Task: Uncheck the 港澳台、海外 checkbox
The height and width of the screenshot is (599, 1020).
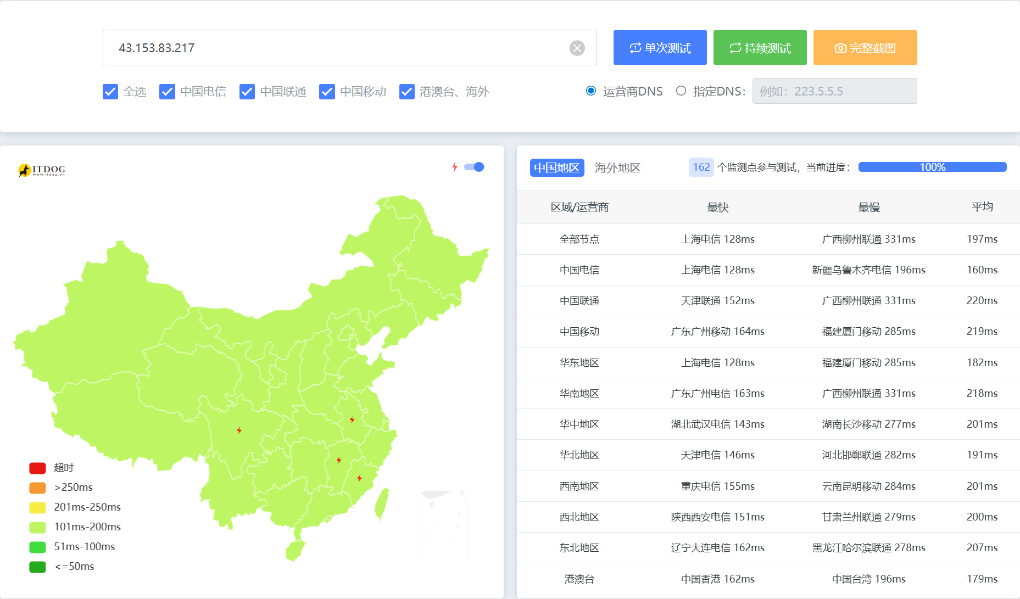Action: 407,92
